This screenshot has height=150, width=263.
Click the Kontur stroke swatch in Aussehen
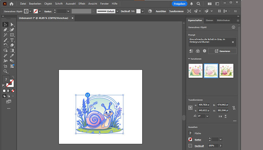click(190, 139)
